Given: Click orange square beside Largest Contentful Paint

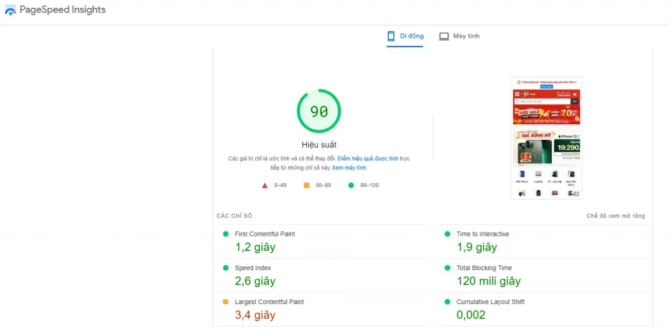Looking at the screenshot, I should pos(226,302).
